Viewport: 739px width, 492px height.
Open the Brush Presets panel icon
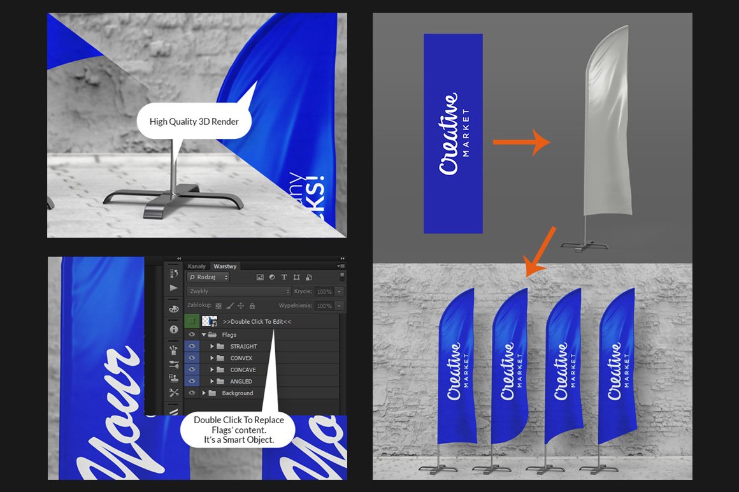[x=173, y=350]
